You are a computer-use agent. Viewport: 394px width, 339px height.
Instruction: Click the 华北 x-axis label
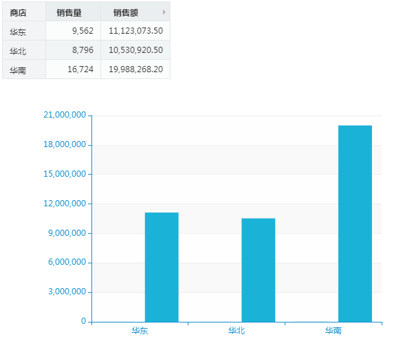click(237, 331)
